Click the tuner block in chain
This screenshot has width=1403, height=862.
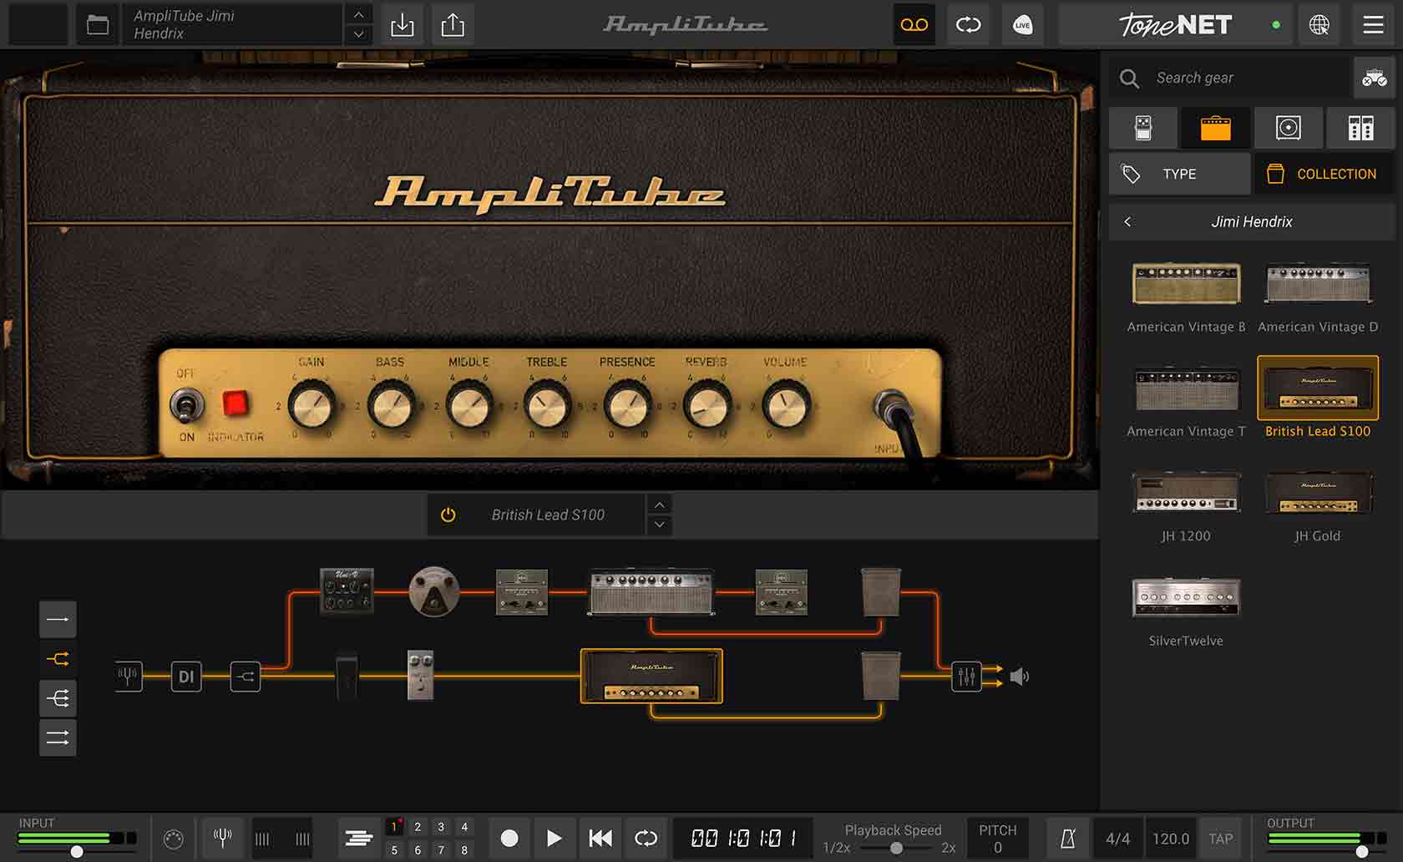click(128, 676)
